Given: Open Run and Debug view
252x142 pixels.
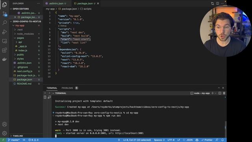Looking at the screenshot, I should (x=4, y=32).
